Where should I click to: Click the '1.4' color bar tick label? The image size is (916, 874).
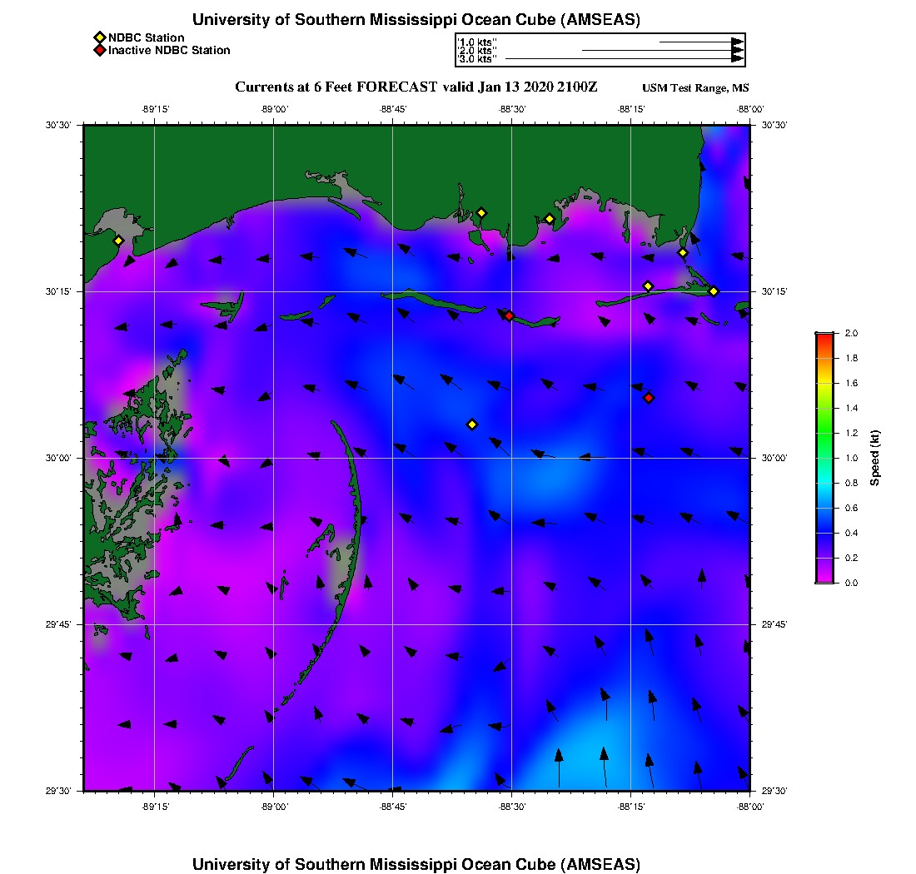pyautogui.click(x=851, y=408)
